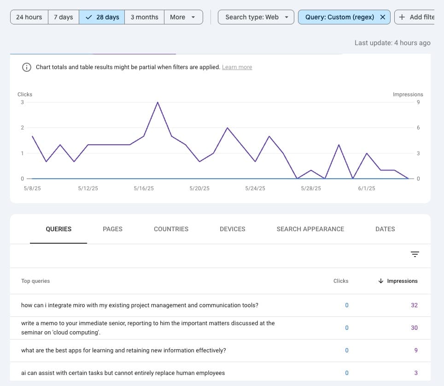Screen dimensions: 444x386
Task: Open the More date range dropdown
Action: click(x=183, y=17)
